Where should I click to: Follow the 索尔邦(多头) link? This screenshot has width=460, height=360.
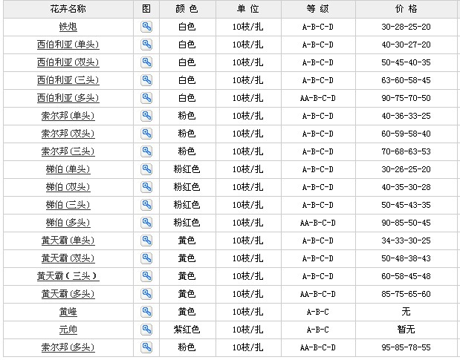coord(68,347)
